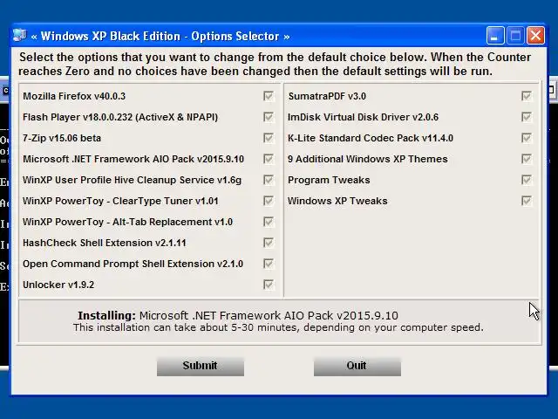Screen dimensions: 558x419
Task: Toggle the Unlocker v1.9.2 checkbox
Action: click(x=269, y=285)
